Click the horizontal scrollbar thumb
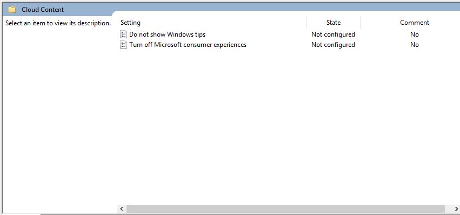 (x=285, y=209)
